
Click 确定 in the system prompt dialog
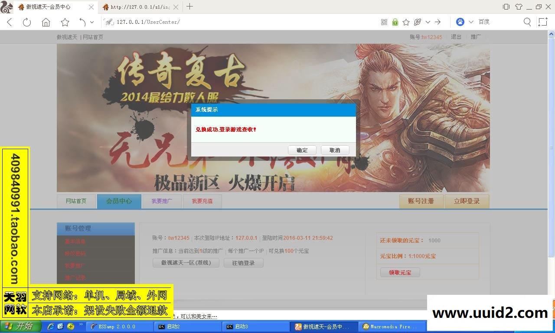[x=302, y=150]
